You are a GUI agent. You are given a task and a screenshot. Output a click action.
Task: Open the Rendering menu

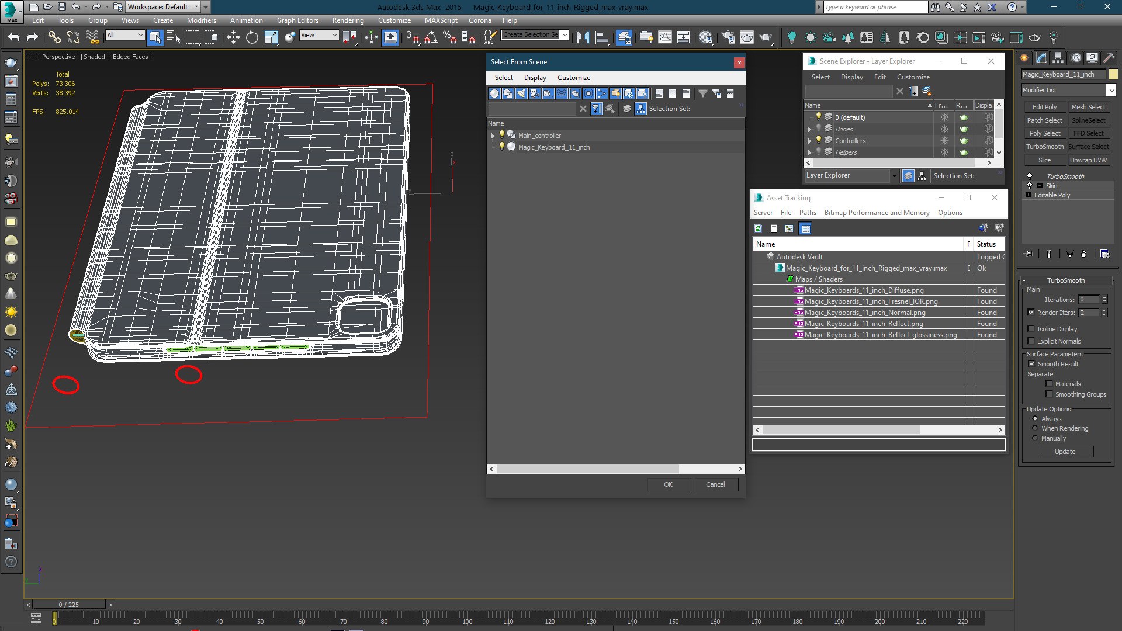[348, 20]
